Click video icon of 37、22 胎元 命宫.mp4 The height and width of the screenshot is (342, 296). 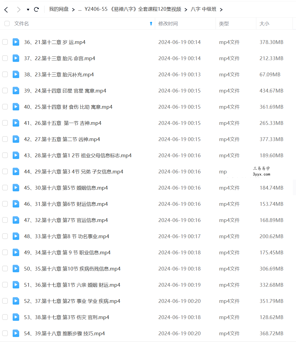pos(16,58)
